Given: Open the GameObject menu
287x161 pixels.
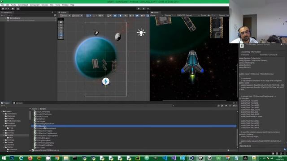Looking at the screenshot, I should [x=23, y=5].
